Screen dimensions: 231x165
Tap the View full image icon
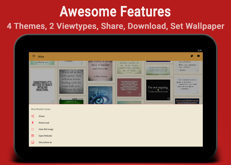click(33, 129)
